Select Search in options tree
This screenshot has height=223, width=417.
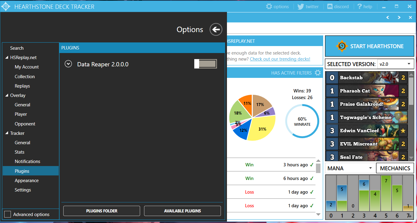[17, 48]
